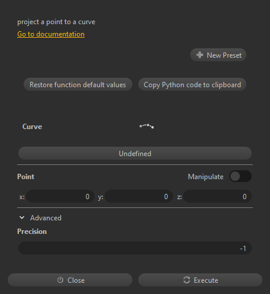
Task: Copy Python code to clipboard
Action: 192,84
